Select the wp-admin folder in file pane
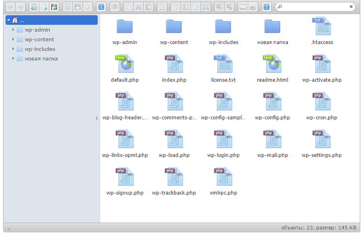This screenshot has height=233, width=361. [125, 27]
